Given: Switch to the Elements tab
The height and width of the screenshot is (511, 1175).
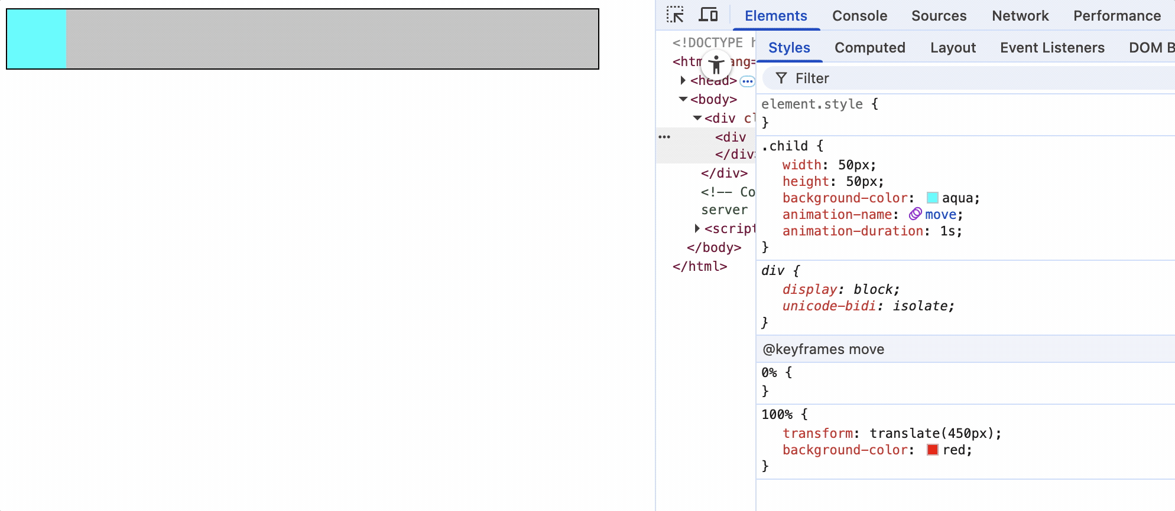Looking at the screenshot, I should coord(776,16).
